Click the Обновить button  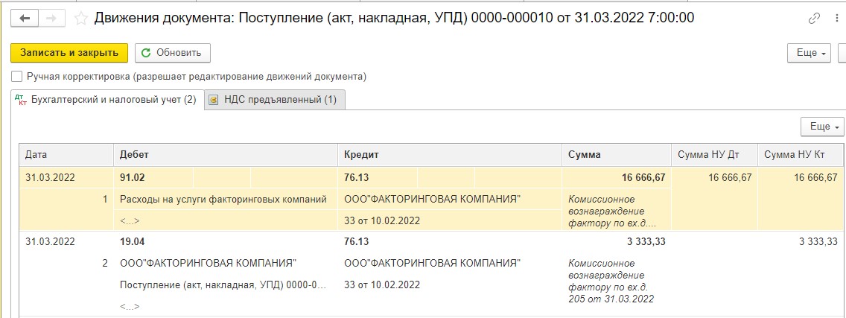click(x=173, y=53)
